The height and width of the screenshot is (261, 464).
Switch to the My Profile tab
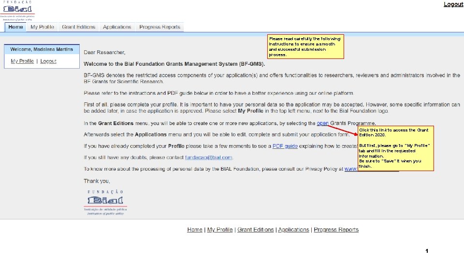pyautogui.click(x=43, y=27)
